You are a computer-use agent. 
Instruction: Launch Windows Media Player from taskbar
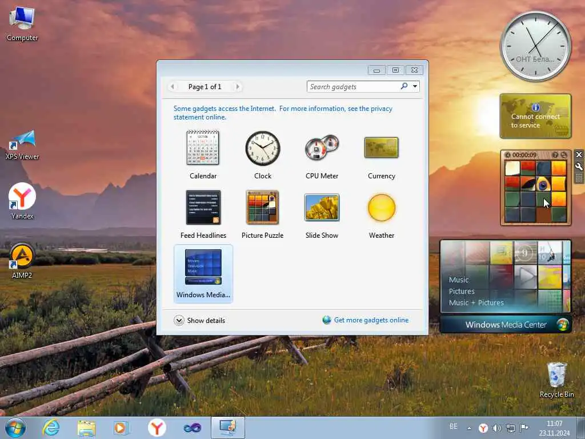121,428
